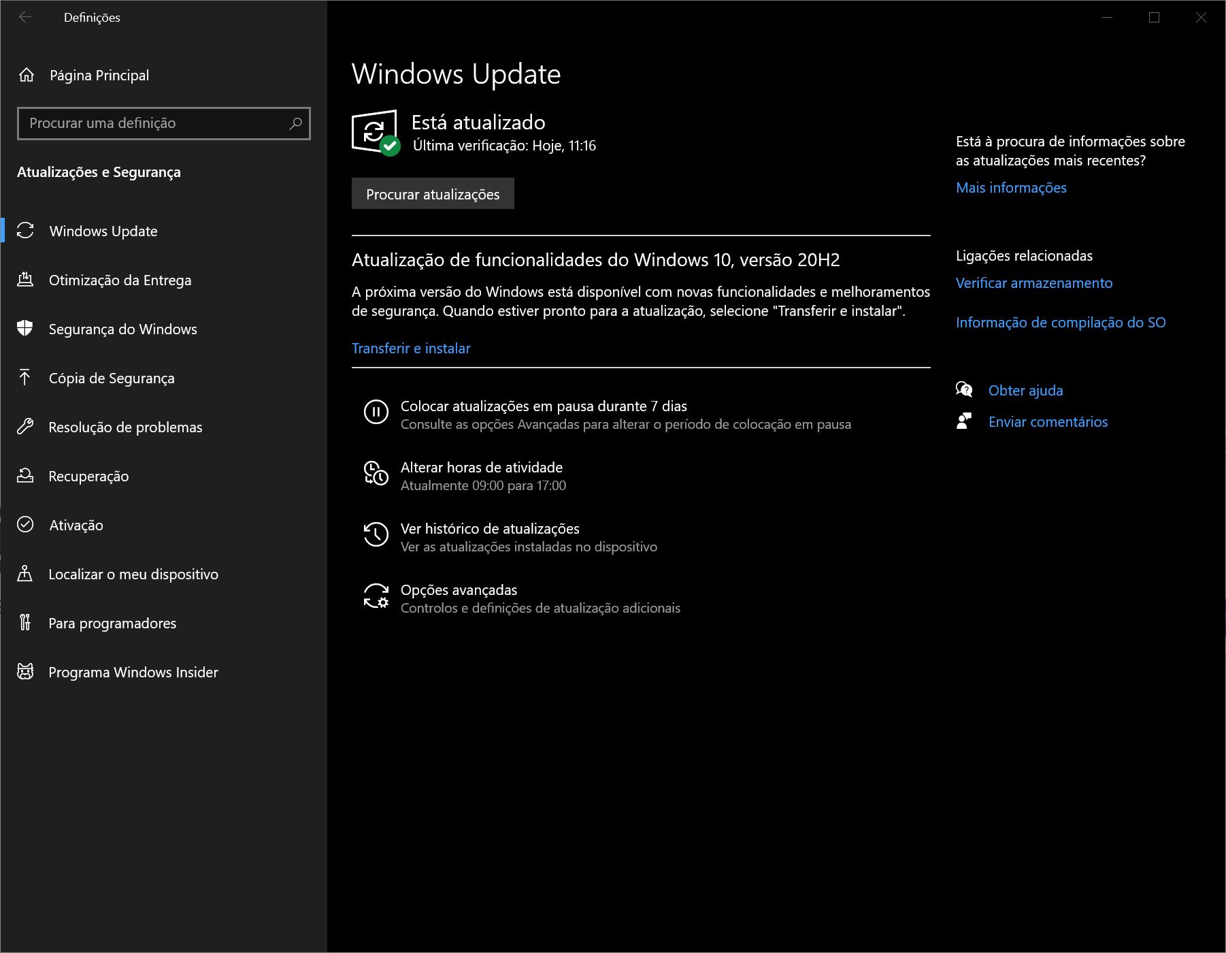Click the Obter ajuda chat bubble icon

pos(964,389)
